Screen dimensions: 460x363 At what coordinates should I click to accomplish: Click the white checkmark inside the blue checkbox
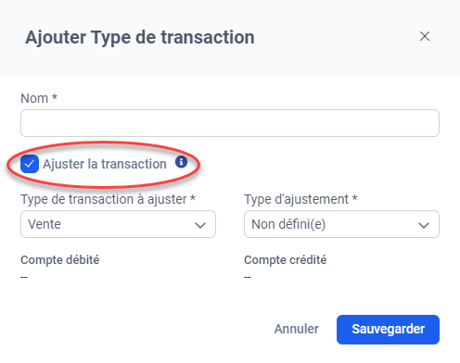point(30,164)
